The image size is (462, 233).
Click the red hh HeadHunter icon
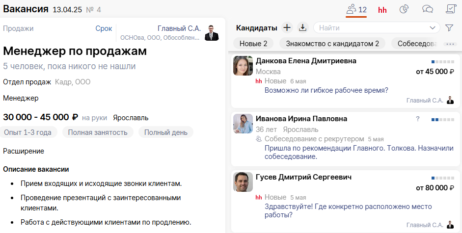click(382, 10)
